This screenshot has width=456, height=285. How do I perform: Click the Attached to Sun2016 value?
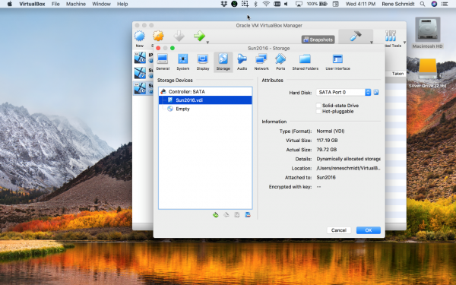point(326,177)
